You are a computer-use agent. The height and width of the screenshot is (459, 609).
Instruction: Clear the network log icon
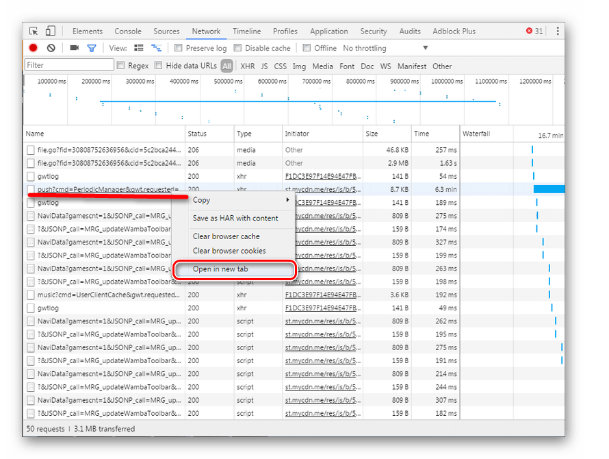(x=51, y=48)
